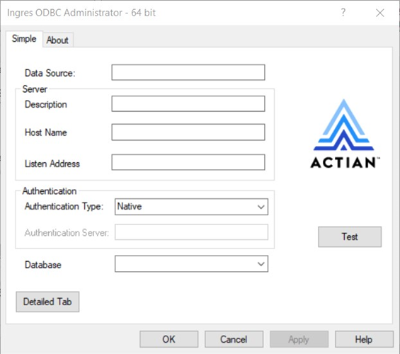Click the Help button
This screenshot has height=354, width=400.
coord(364,339)
